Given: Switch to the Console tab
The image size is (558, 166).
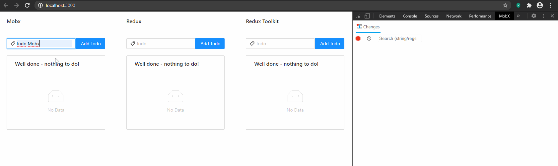Looking at the screenshot, I should (410, 16).
